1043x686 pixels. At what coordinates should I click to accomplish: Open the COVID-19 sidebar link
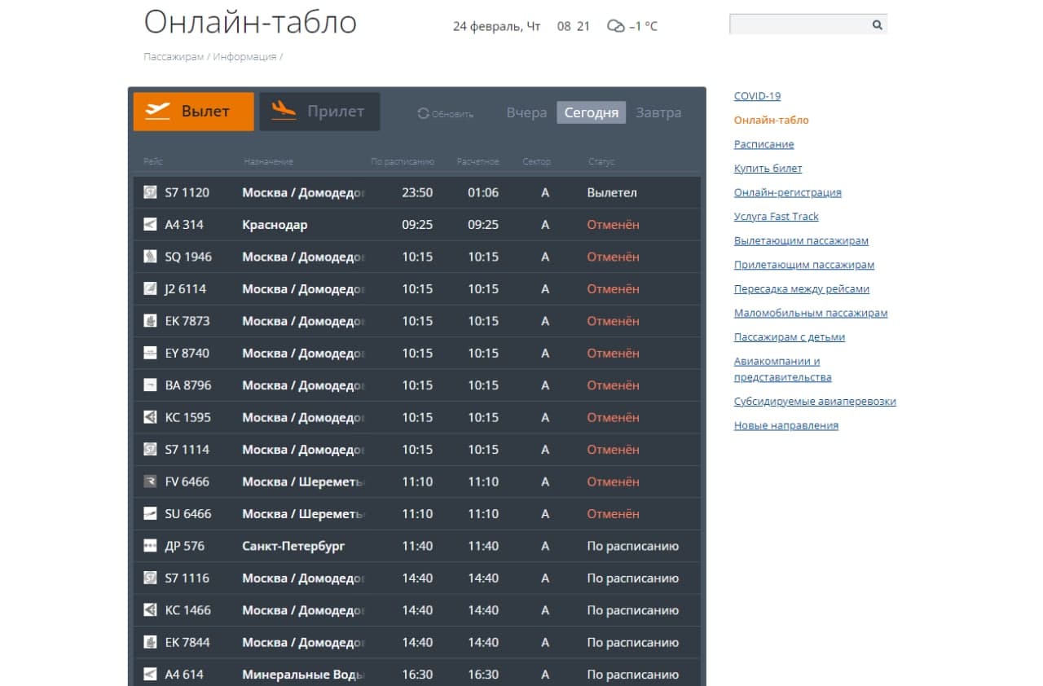point(757,96)
